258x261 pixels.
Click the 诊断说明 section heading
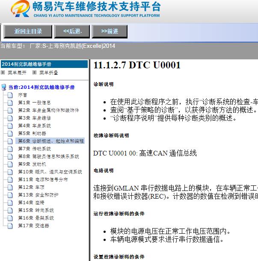(x=104, y=84)
